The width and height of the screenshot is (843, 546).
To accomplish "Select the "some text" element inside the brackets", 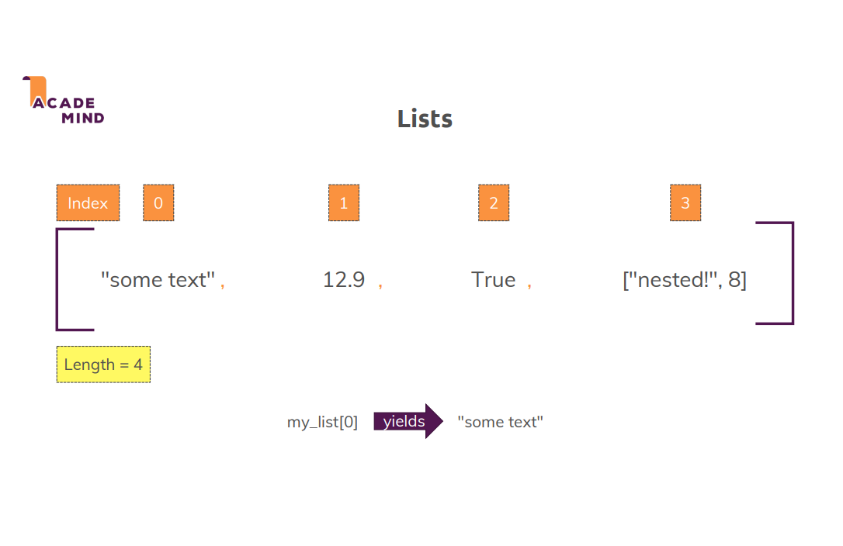I will click(x=158, y=279).
